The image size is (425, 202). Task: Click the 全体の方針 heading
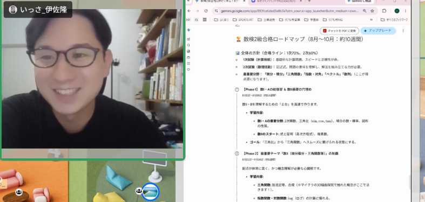[x=276, y=53]
